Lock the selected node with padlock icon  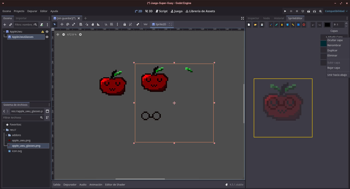pos(125,24)
